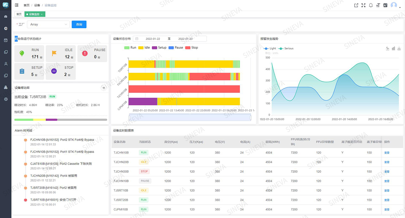The width and height of the screenshot is (405, 218).
Task: Click the STOP status tag of TJCHN30B
Action: point(144,172)
